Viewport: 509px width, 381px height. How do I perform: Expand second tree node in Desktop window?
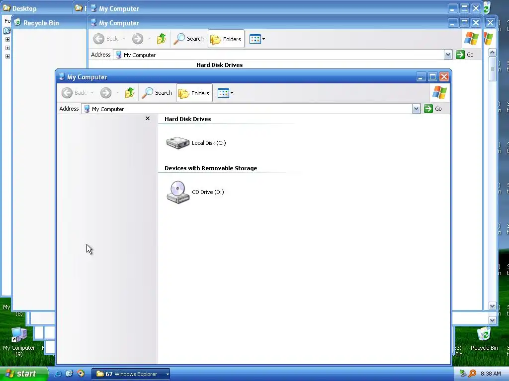[7, 48]
